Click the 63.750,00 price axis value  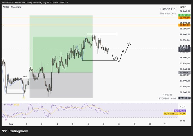[185, 63]
